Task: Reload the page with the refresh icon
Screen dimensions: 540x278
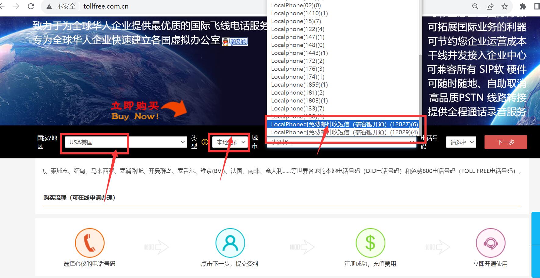Action: [31, 6]
